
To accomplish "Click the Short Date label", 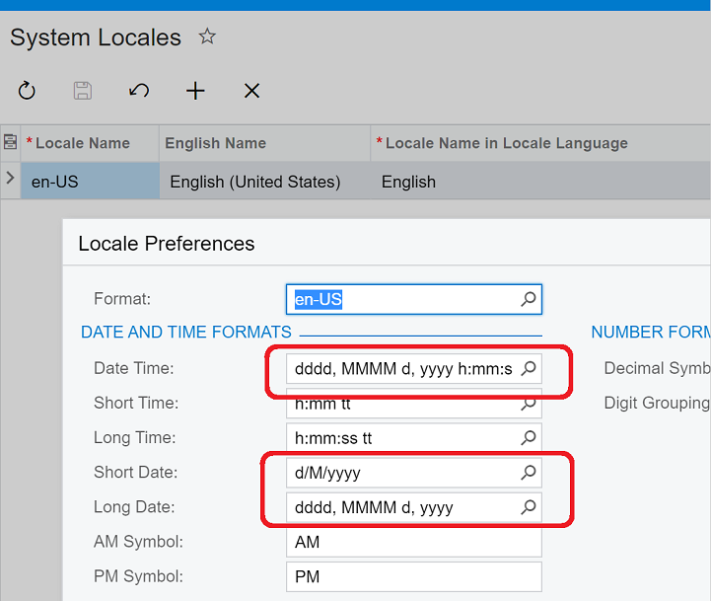I will [x=135, y=472].
